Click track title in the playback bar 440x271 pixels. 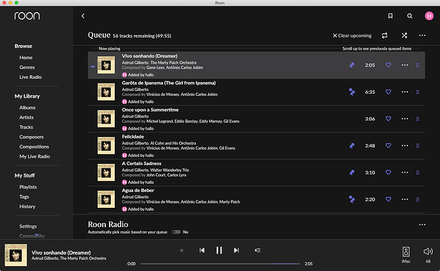tap(61, 253)
